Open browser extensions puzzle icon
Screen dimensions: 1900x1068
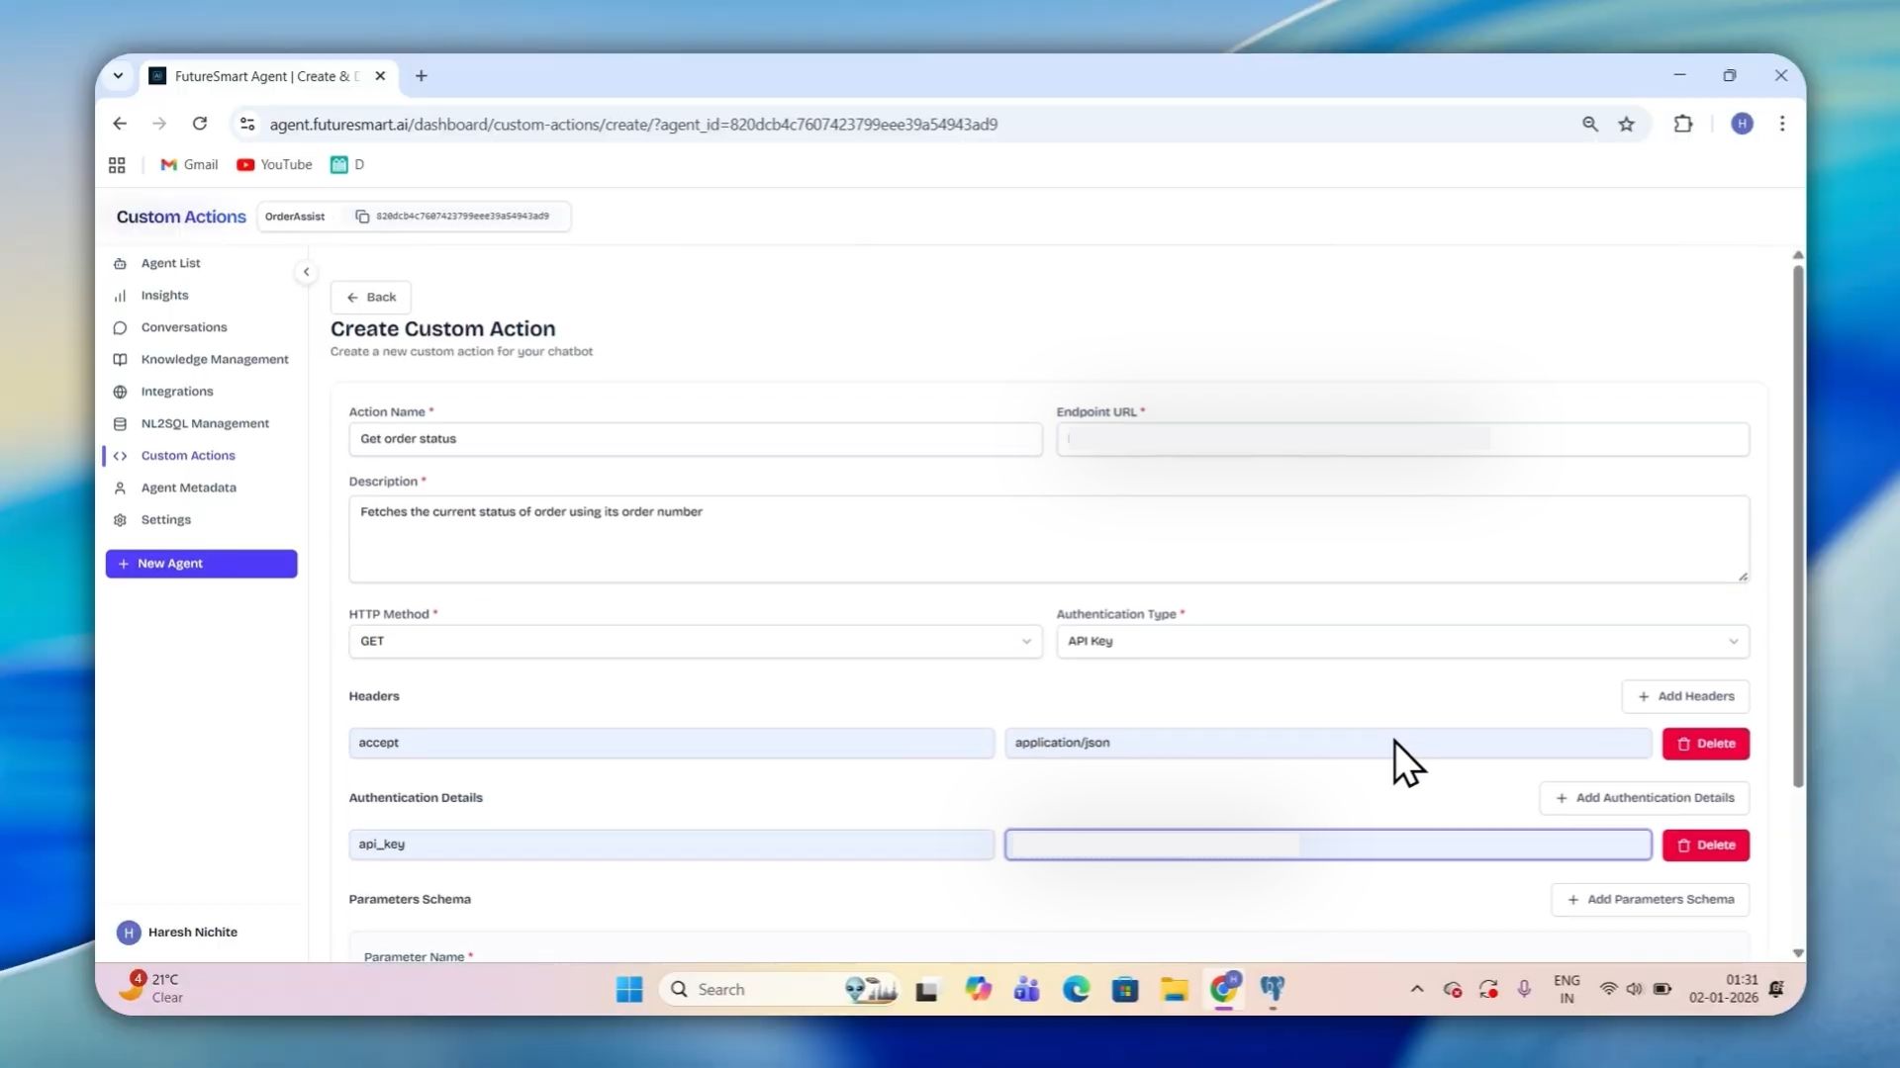click(x=1682, y=124)
